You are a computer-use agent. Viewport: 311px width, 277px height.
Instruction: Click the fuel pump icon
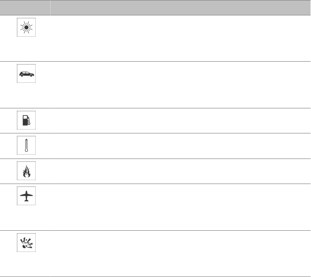pyautogui.click(x=26, y=120)
